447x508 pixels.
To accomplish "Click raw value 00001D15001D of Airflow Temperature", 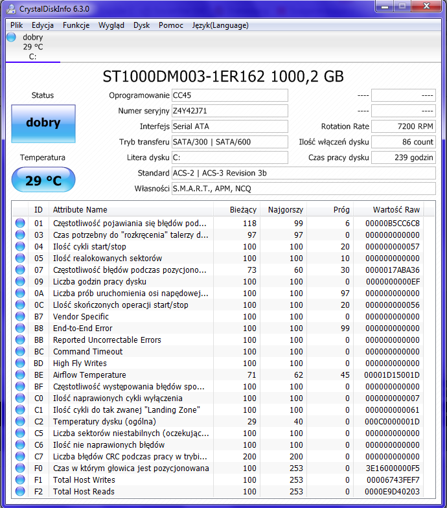I will 392,375.
